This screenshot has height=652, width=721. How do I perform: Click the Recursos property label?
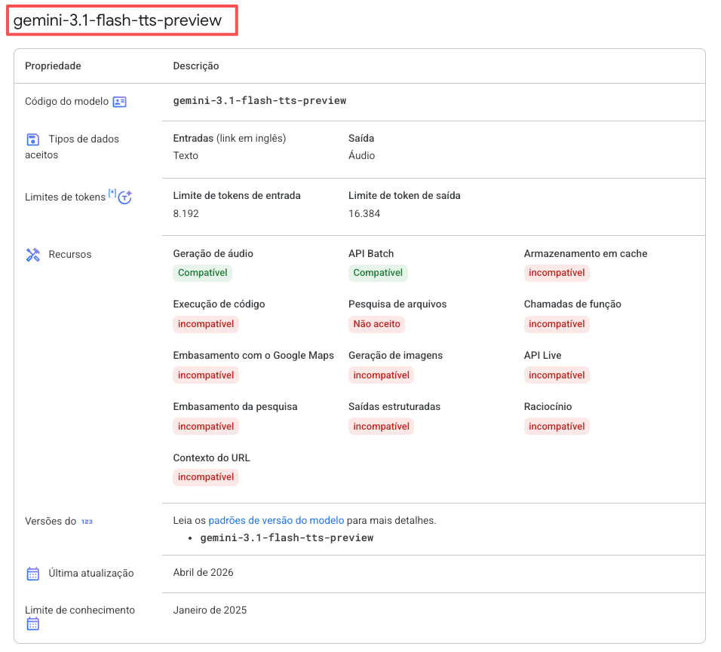pyautogui.click(x=70, y=255)
